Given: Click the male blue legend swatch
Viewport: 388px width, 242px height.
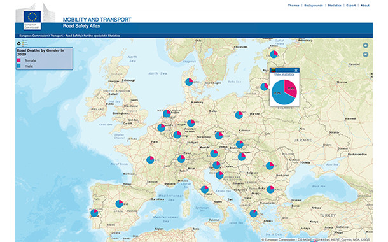Looking at the screenshot, I should click(19, 66).
